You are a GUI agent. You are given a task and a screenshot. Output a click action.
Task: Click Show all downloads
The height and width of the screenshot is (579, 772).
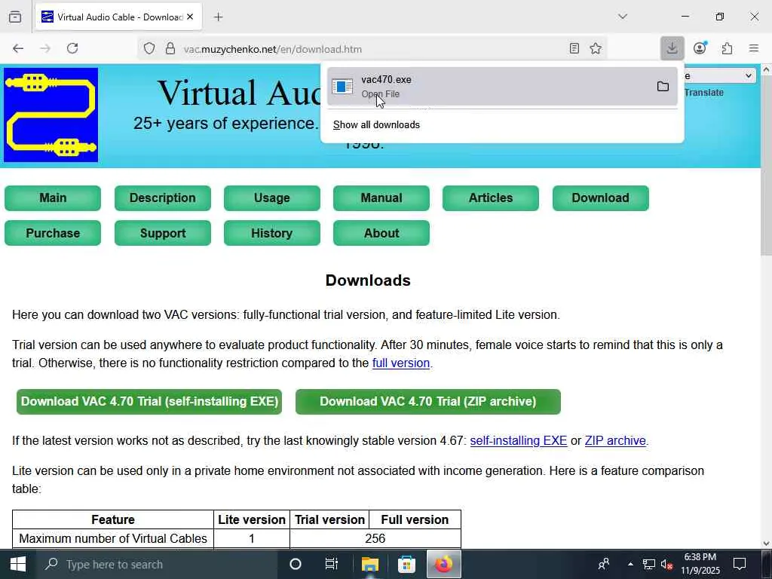click(376, 125)
